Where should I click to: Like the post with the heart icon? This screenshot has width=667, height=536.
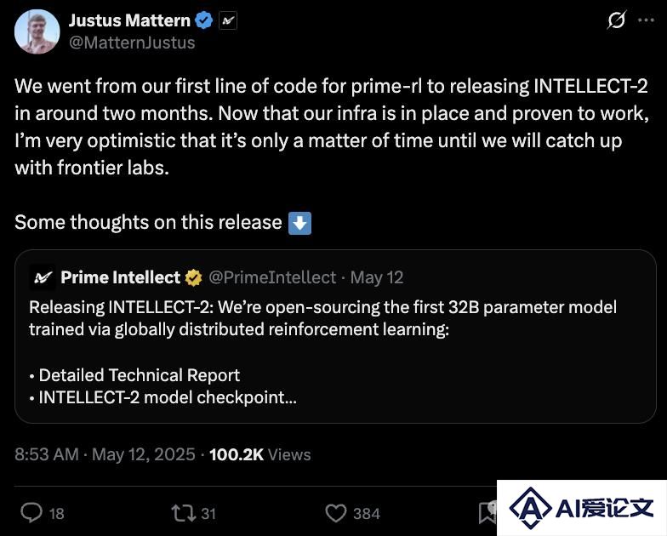click(x=336, y=513)
